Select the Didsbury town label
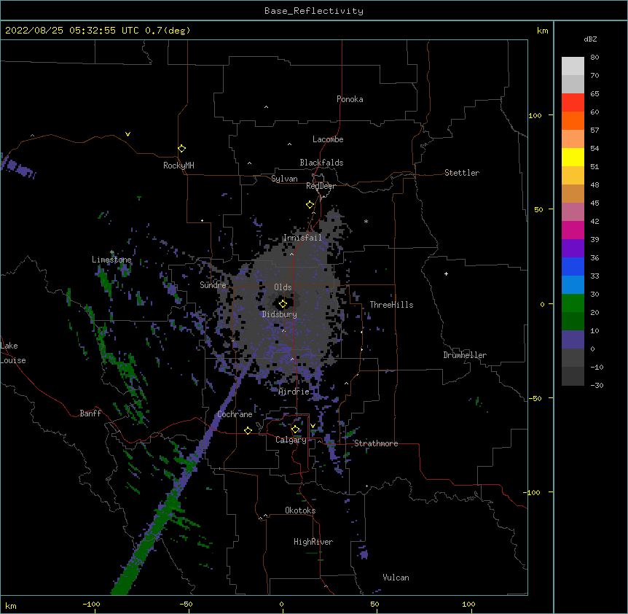 (x=279, y=314)
